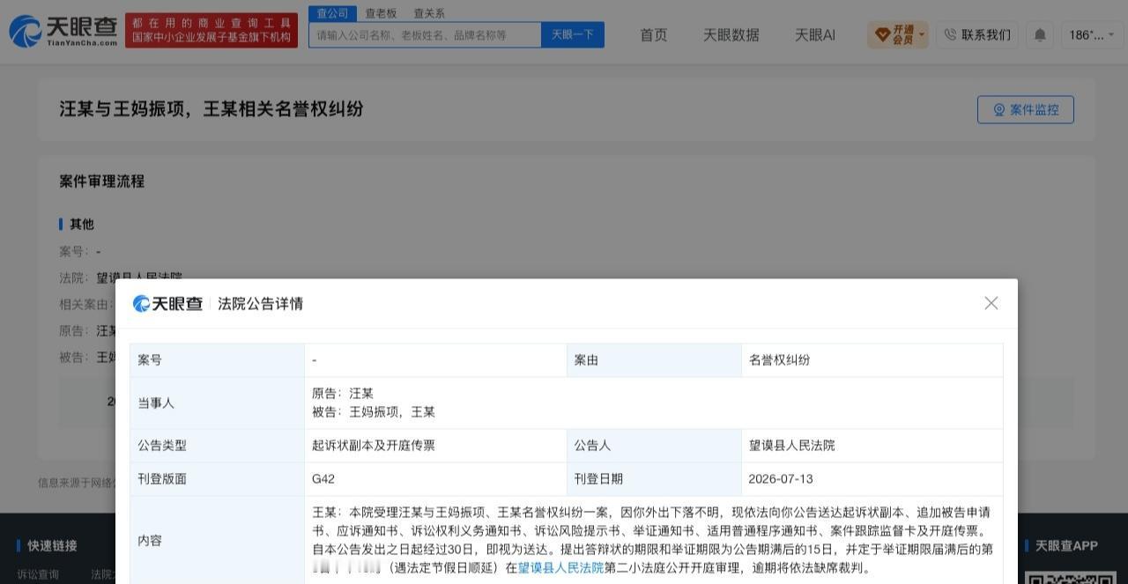Image resolution: width=1128 pixels, height=584 pixels.
Task: Click the TianYanCha logo inside dialog
Action: tap(168, 304)
